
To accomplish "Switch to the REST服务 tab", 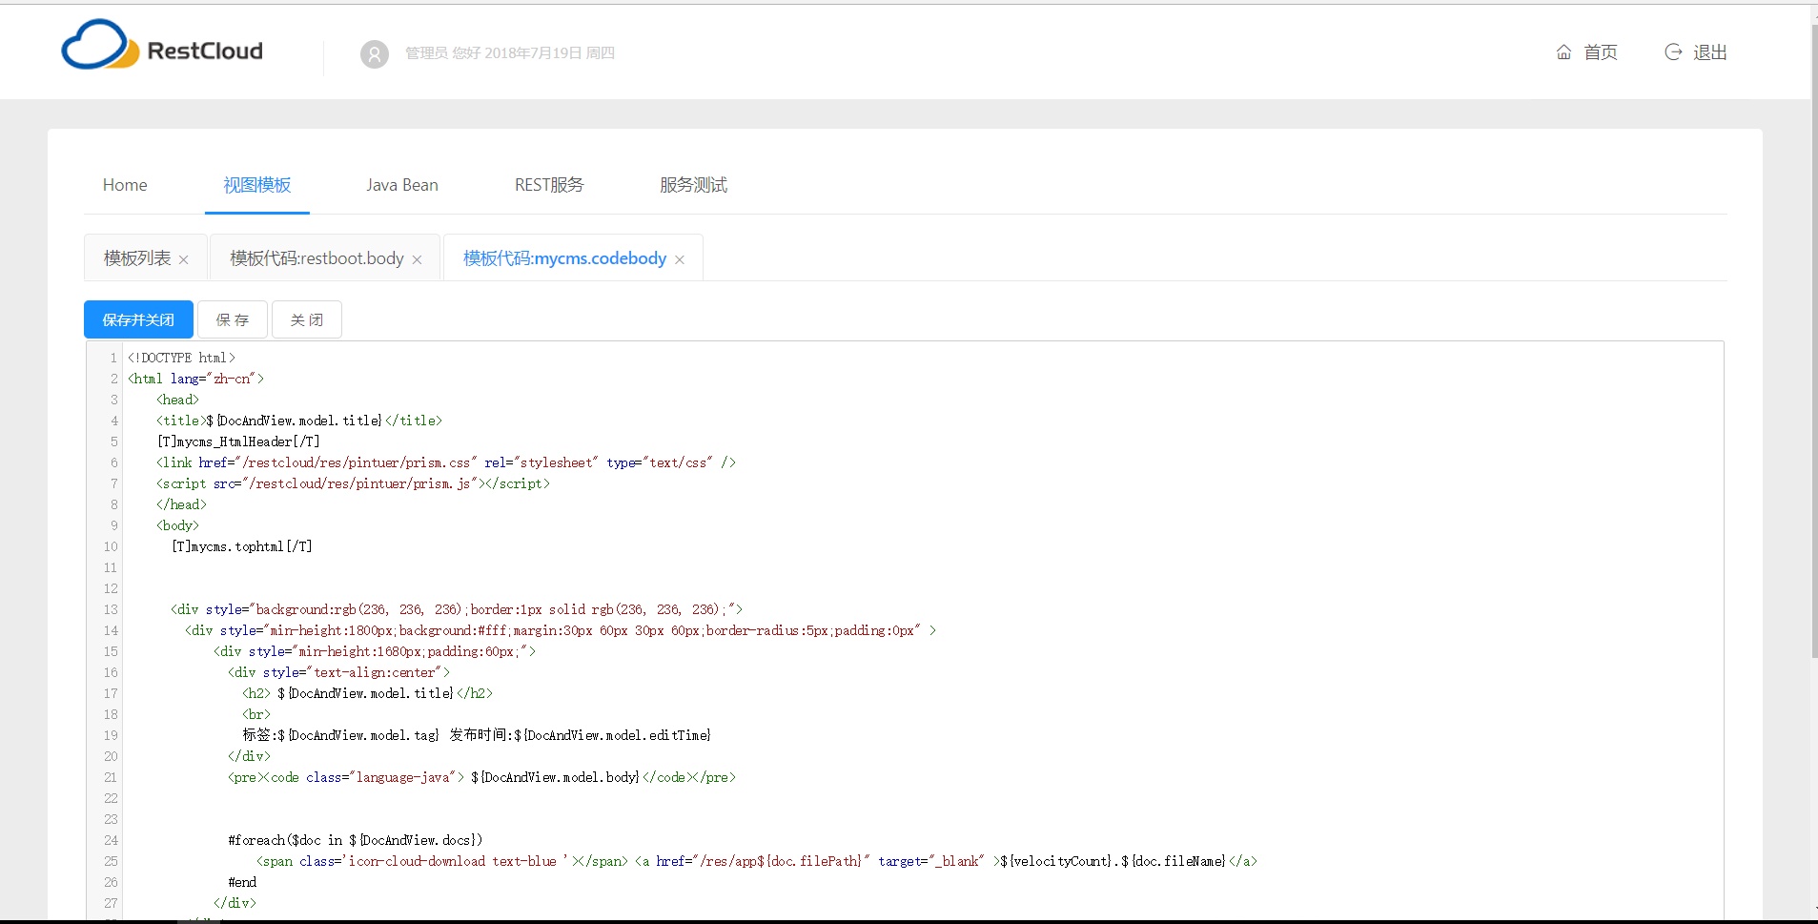I will (x=548, y=185).
